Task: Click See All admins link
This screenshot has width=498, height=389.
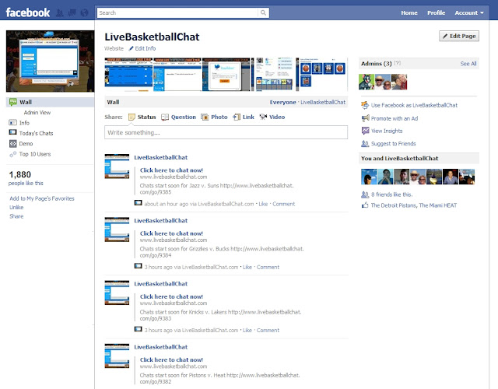Action: pos(468,64)
